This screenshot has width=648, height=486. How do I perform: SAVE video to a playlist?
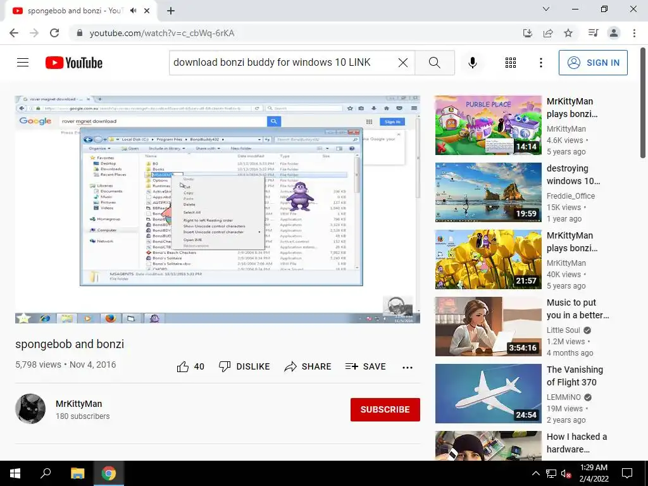366,366
